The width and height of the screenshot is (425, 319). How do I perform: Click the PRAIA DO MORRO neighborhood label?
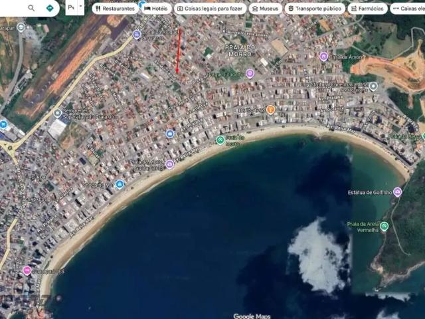point(240,51)
